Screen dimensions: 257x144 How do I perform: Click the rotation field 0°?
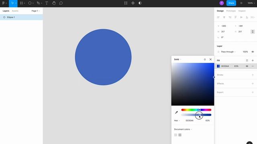pyautogui.click(x=222, y=37)
